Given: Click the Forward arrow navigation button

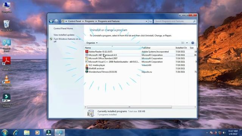Looking at the screenshot, I should point(56,21).
